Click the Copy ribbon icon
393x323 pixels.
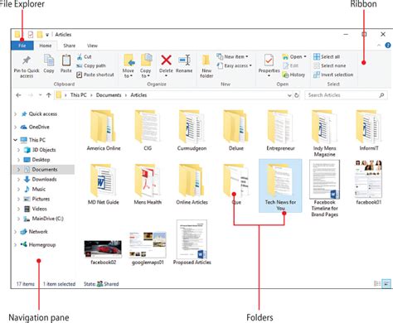(x=49, y=60)
